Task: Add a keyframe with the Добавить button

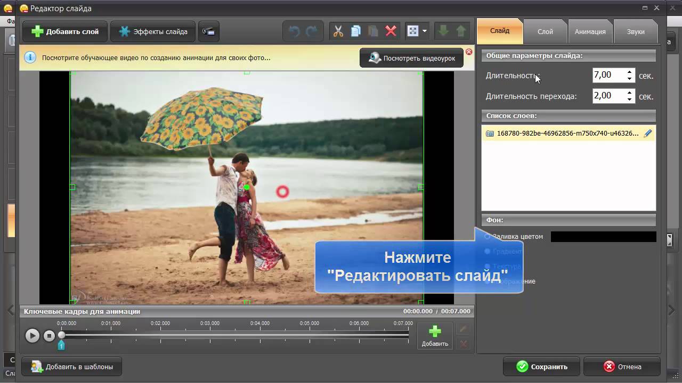Action: coord(435,336)
